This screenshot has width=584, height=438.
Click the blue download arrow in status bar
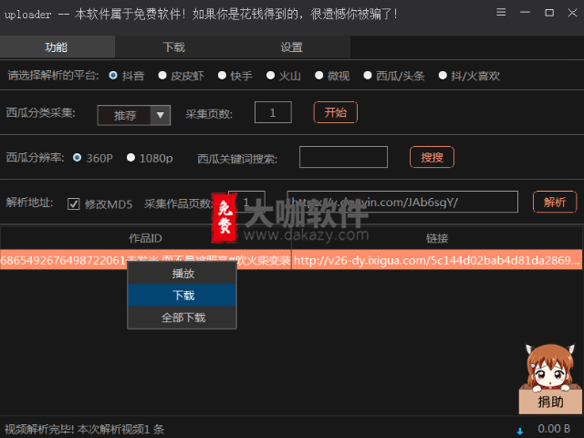click(x=520, y=432)
